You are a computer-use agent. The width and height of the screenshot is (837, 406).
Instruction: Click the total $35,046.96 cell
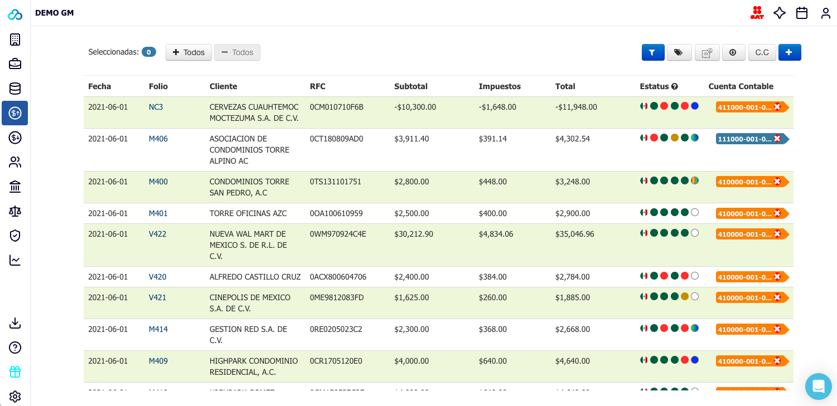[575, 234]
